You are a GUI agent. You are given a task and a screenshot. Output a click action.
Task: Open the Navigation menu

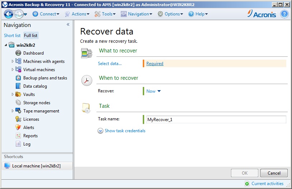(x=140, y=14)
